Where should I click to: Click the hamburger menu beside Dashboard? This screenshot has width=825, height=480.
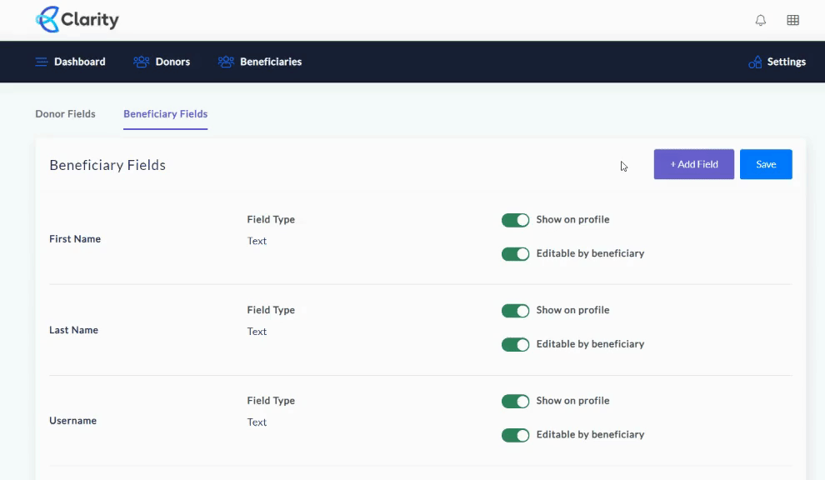click(40, 61)
